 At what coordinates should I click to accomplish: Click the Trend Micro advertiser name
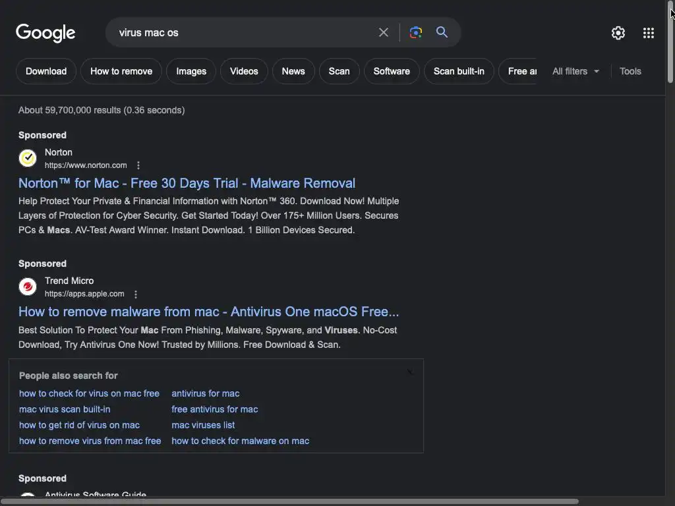point(69,281)
